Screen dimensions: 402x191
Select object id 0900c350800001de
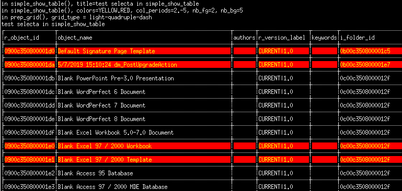[29, 119]
